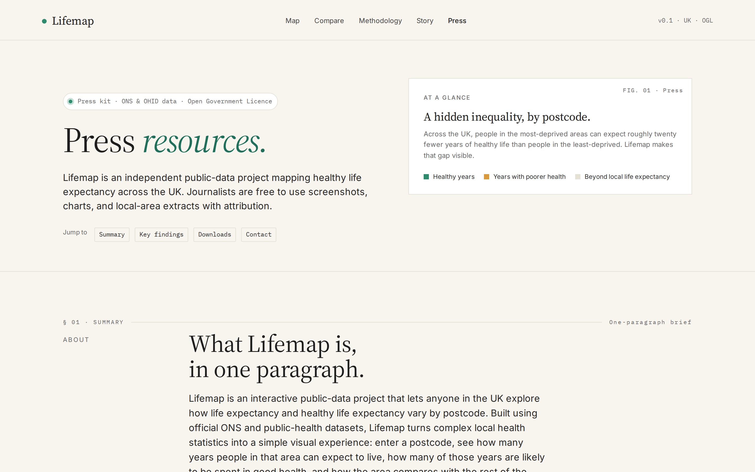Jump to the Summary section
Image resolution: width=755 pixels, height=472 pixels.
(x=112, y=234)
